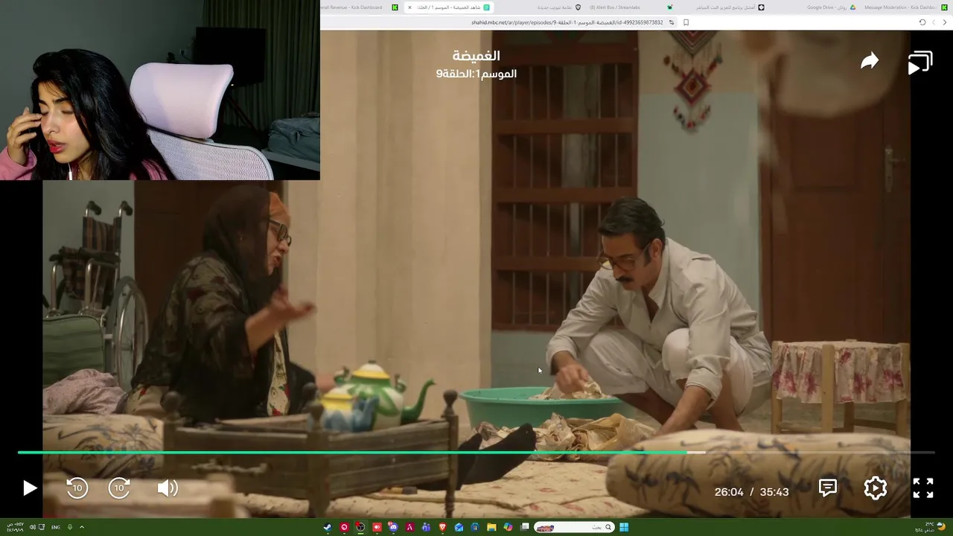
Task: Mute the player volume speaker icon
Action: click(x=168, y=488)
